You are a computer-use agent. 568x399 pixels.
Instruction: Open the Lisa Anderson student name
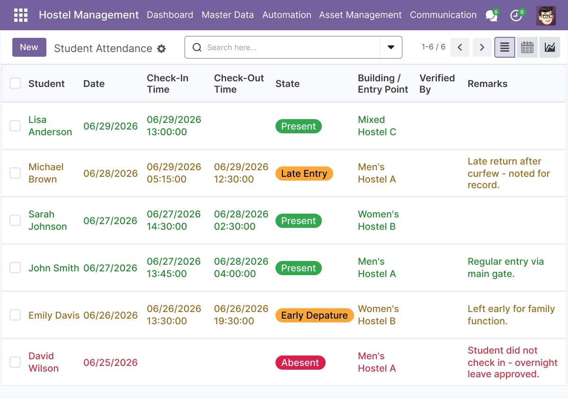50,126
